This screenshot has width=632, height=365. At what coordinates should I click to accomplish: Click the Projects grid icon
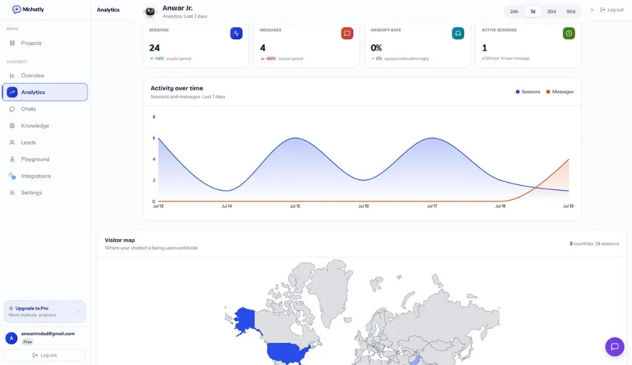pyautogui.click(x=12, y=43)
